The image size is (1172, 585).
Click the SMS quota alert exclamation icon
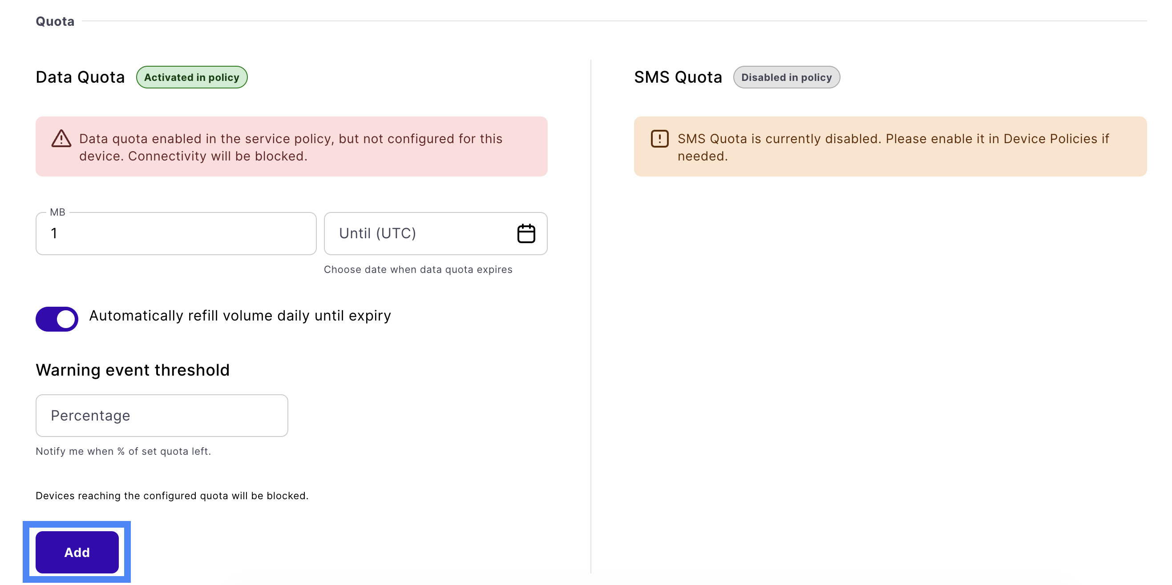coord(659,139)
